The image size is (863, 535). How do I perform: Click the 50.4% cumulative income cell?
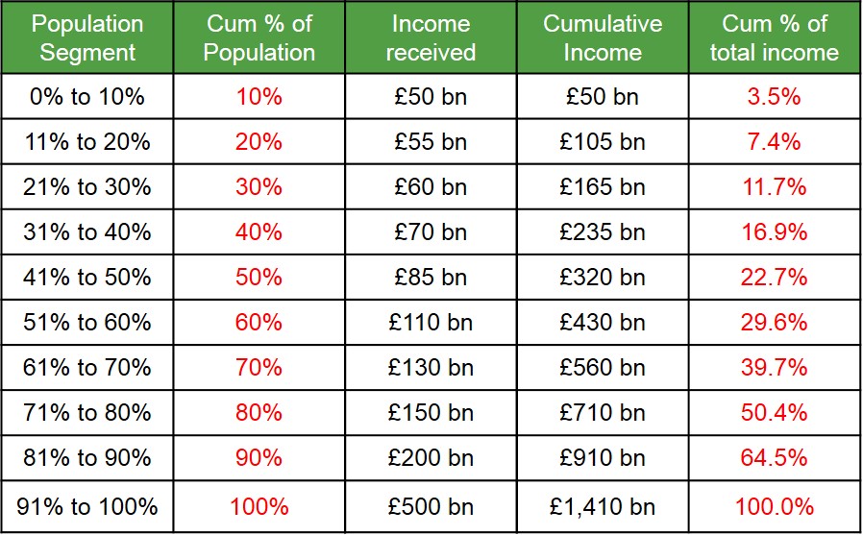[x=775, y=413]
